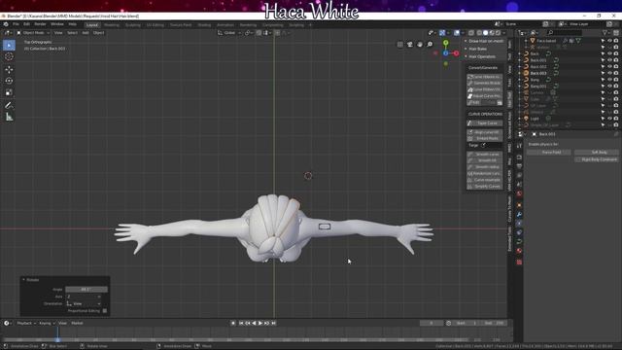Screen dimensions: 622x350
Task: Jump to the timeline end frame button
Action: tap(273, 323)
